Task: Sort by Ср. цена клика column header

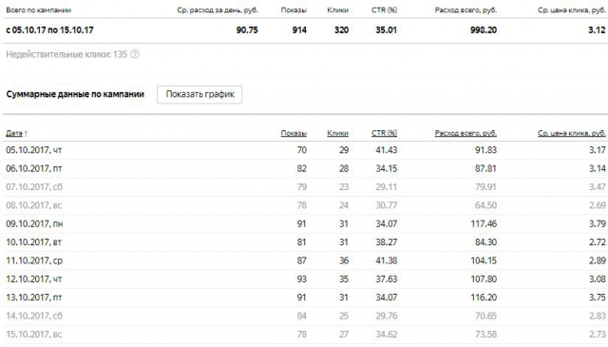Action: tap(572, 133)
